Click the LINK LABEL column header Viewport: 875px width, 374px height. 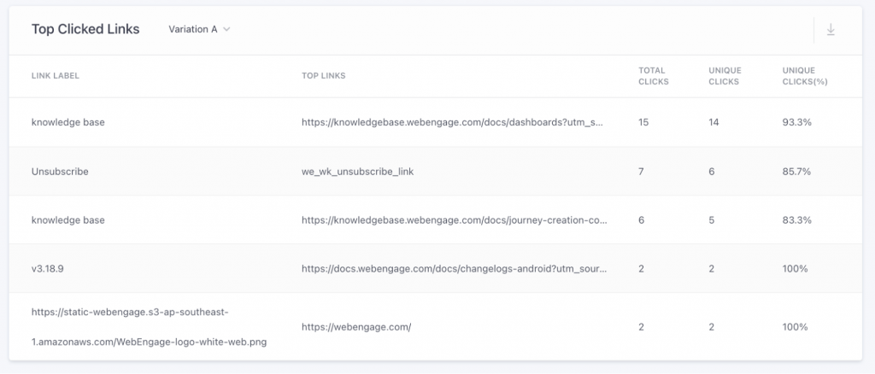click(56, 76)
